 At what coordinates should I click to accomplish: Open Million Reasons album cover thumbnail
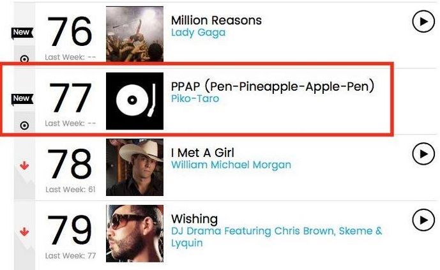point(135,34)
